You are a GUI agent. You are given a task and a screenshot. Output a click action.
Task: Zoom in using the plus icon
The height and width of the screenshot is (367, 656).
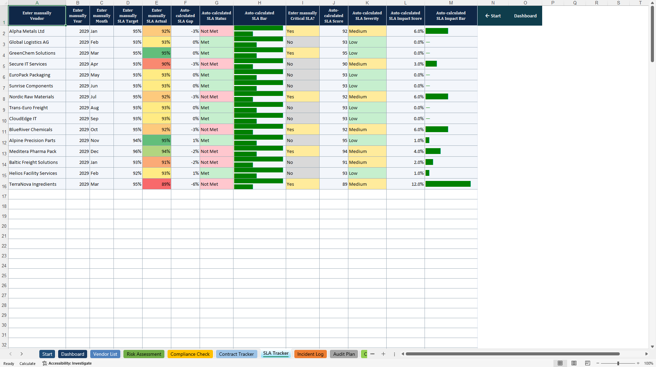[638, 363]
